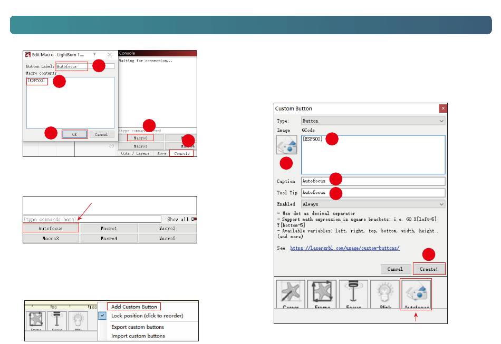Click the Macro3 button under the Autofocus macro
Image resolution: width=501 pixels, height=344 pixels.
coord(51,238)
